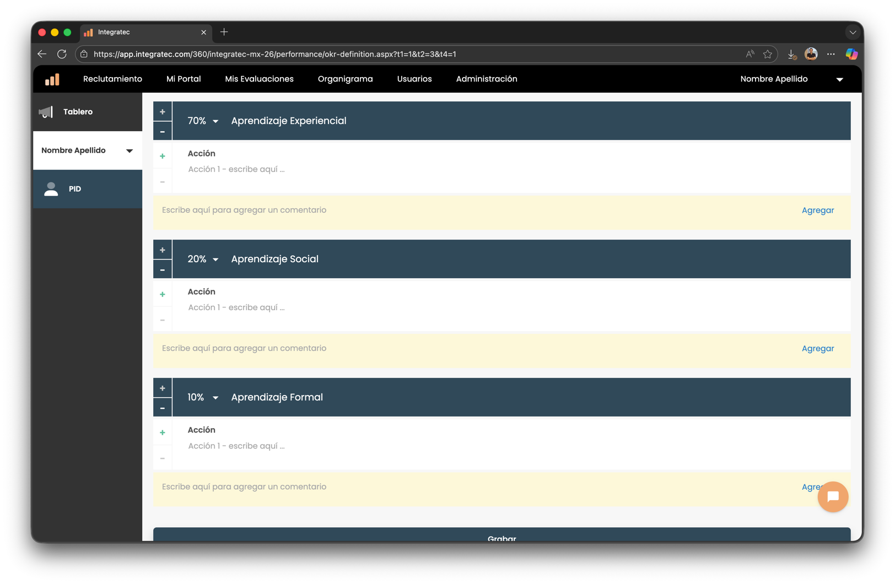The width and height of the screenshot is (895, 584).
Task: Open the browser three-dot settings menu
Action: click(x=831, y=54)
